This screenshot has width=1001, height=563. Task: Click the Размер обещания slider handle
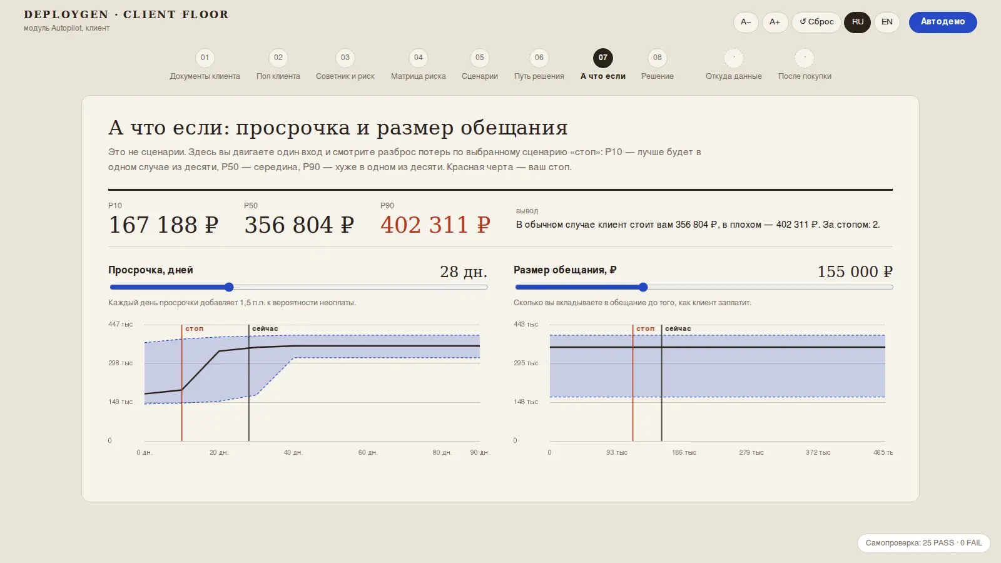click(x=643, y=287)
